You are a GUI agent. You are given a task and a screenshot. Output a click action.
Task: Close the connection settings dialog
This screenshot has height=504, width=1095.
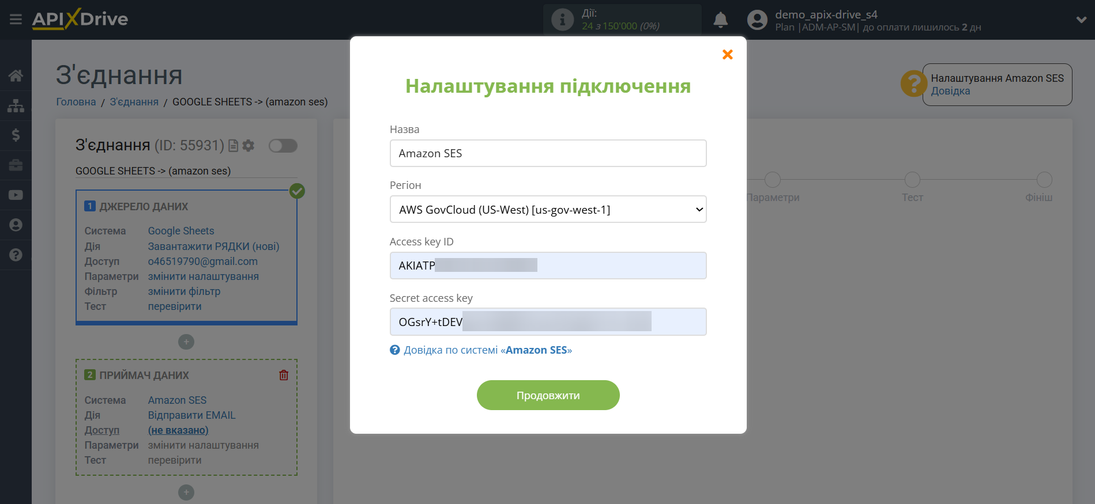(x=727, y=55)
